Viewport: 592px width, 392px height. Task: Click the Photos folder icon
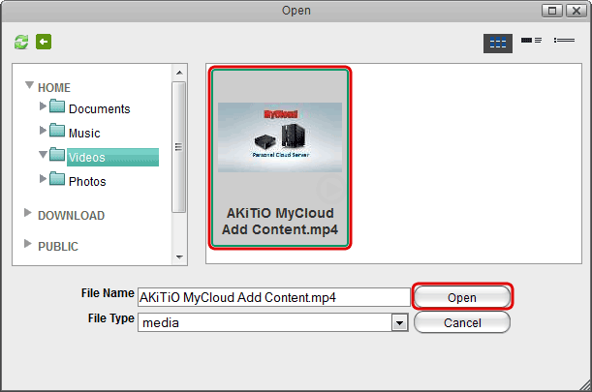57,180
